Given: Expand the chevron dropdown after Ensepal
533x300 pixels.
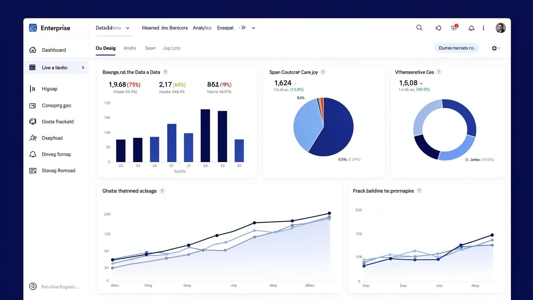Looking at the screenshot, I should pos(253,28).
